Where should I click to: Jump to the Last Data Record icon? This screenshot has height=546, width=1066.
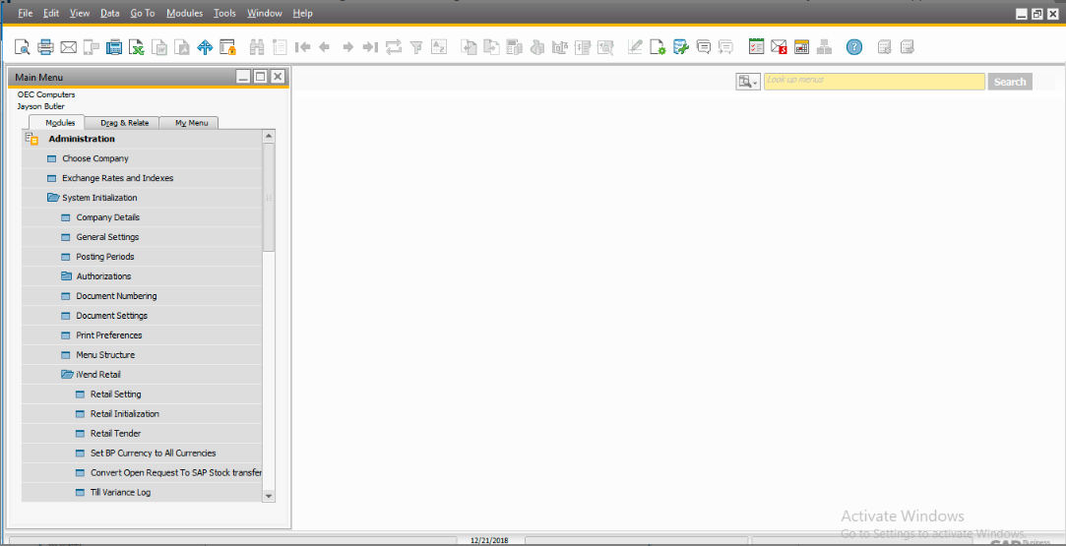[x=370, y=47]
